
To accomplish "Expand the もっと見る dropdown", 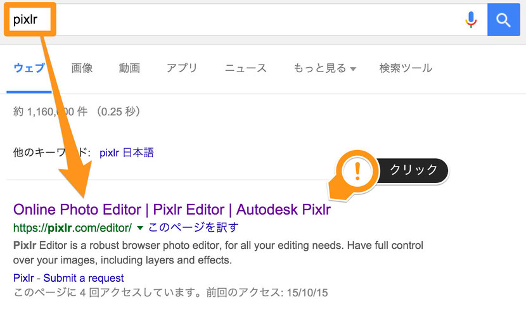I will (x=324, y=68).
